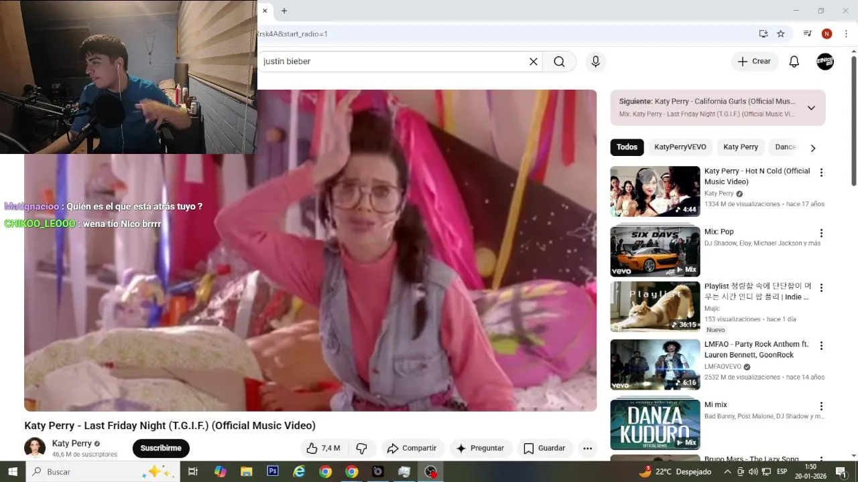Like the video with 7,4 M thumbs up

[323, 449]
